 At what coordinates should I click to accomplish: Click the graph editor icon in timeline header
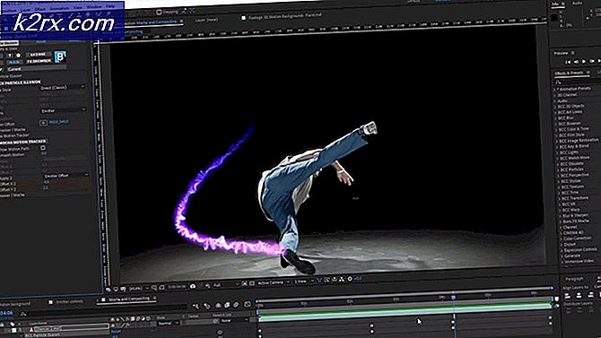pyautogui.click(x=248, y=304)
